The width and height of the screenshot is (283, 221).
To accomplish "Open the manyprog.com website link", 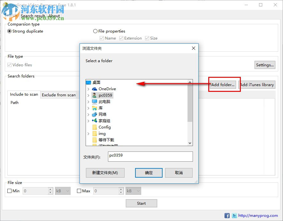I will coord(258,216).
